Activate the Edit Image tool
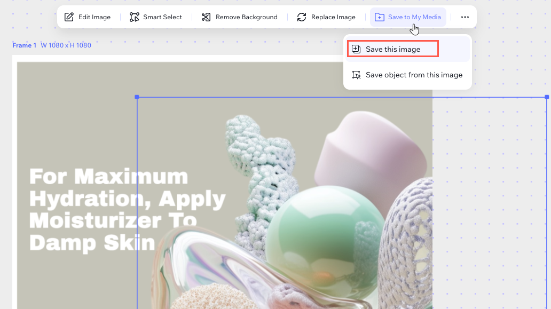The image size is (551, 309). [88, 17]
